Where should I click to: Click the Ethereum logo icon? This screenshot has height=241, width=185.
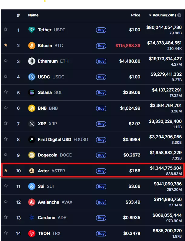click(x=31, y=61)
